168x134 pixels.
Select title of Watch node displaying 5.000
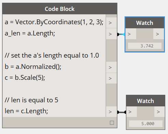tap(145, 101)
